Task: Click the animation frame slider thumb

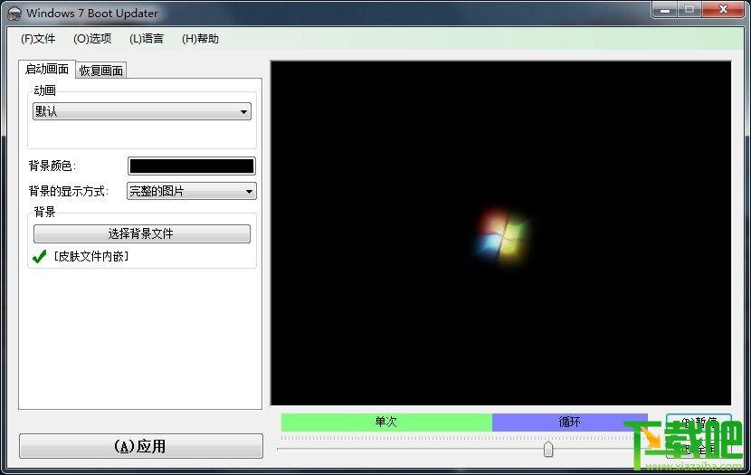Action: pos(548,449)
